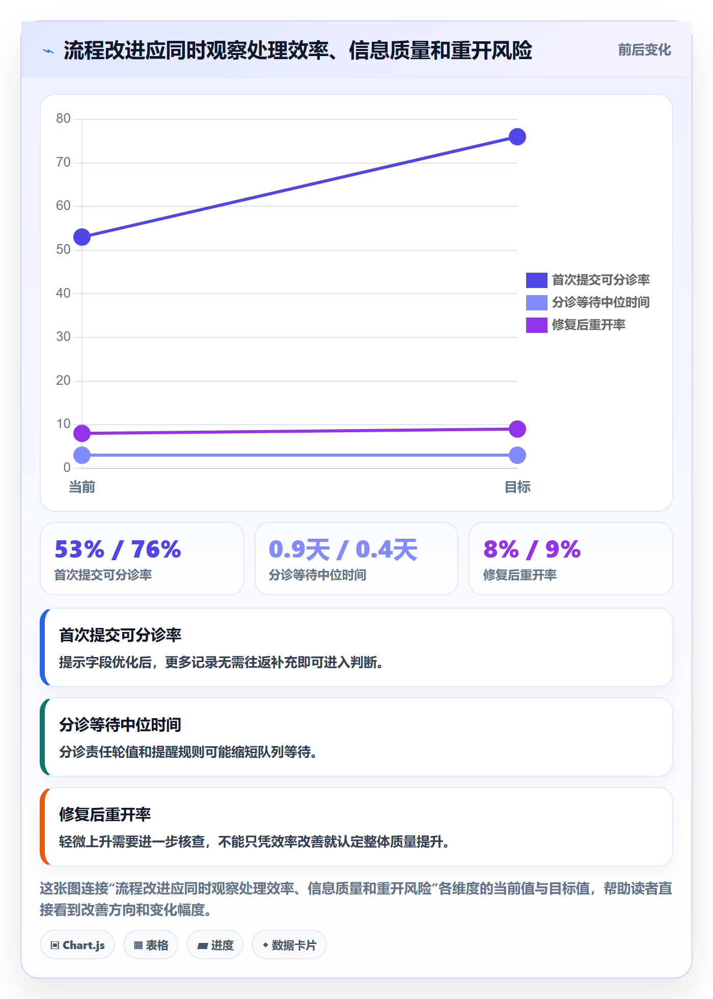The height and width of the screenshot is (999, 713).
Task: Click the text 分诊责任轮值和提醒规则
Action: coord(131,752)
